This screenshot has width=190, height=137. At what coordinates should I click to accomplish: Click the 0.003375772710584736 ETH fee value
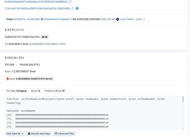pos(22,37)
